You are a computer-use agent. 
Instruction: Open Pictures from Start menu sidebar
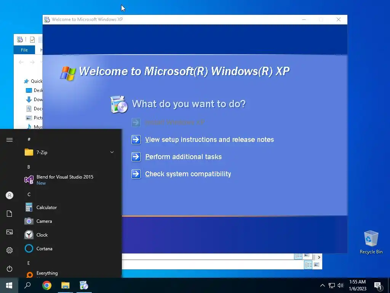tap(10, 232)
